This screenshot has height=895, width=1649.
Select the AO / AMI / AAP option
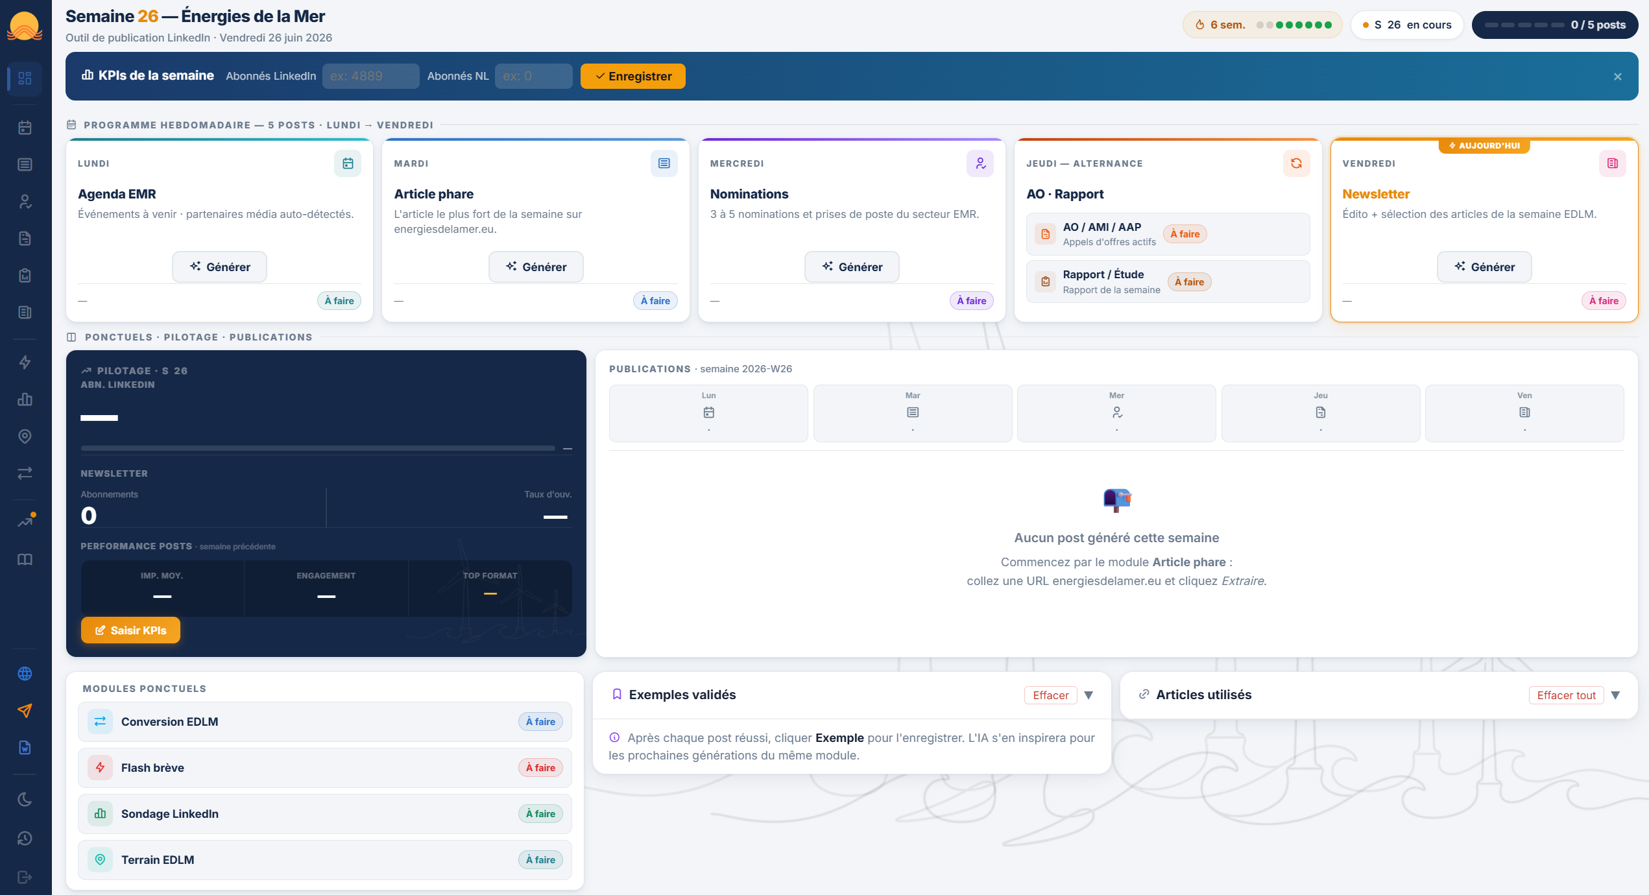click(x=1168, y=234)
